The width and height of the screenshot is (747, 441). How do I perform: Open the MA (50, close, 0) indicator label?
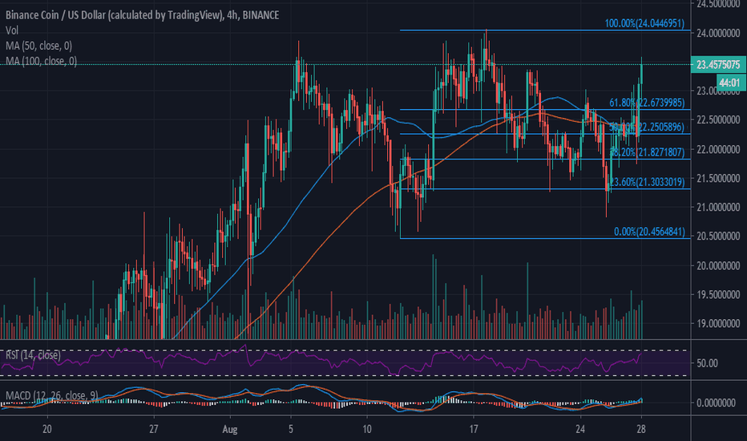[38, 46]
